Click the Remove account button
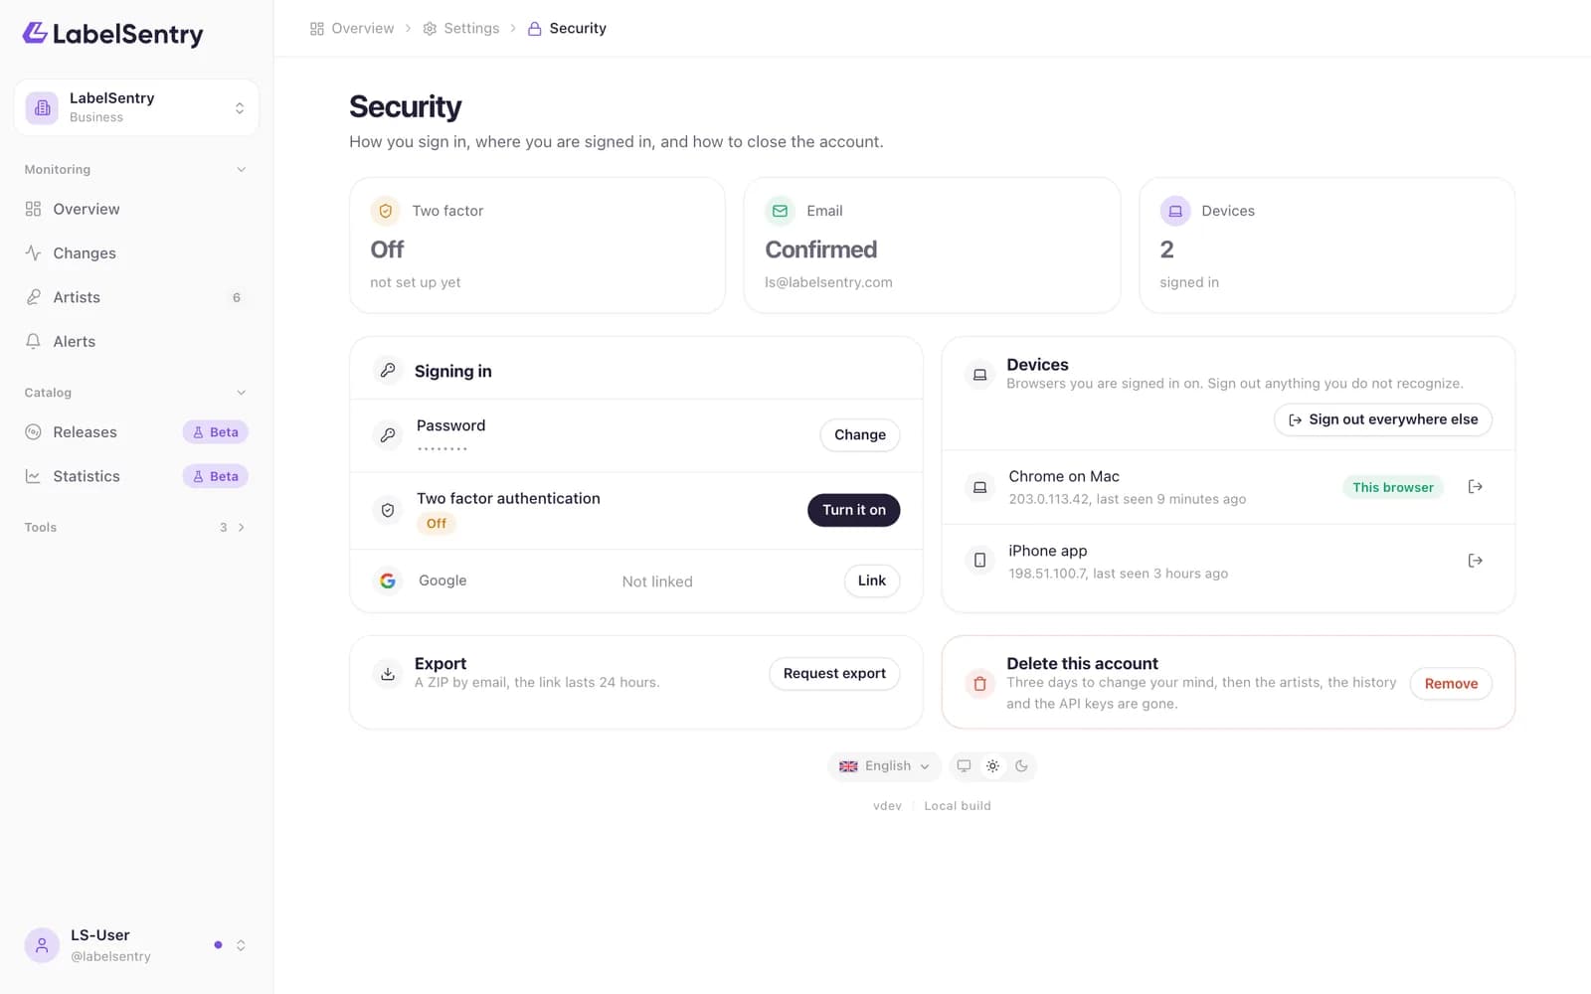This screenshot has width=1591, height=994. (1451, 684)
